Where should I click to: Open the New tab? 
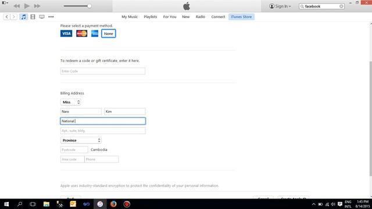(x=186, y=17)
